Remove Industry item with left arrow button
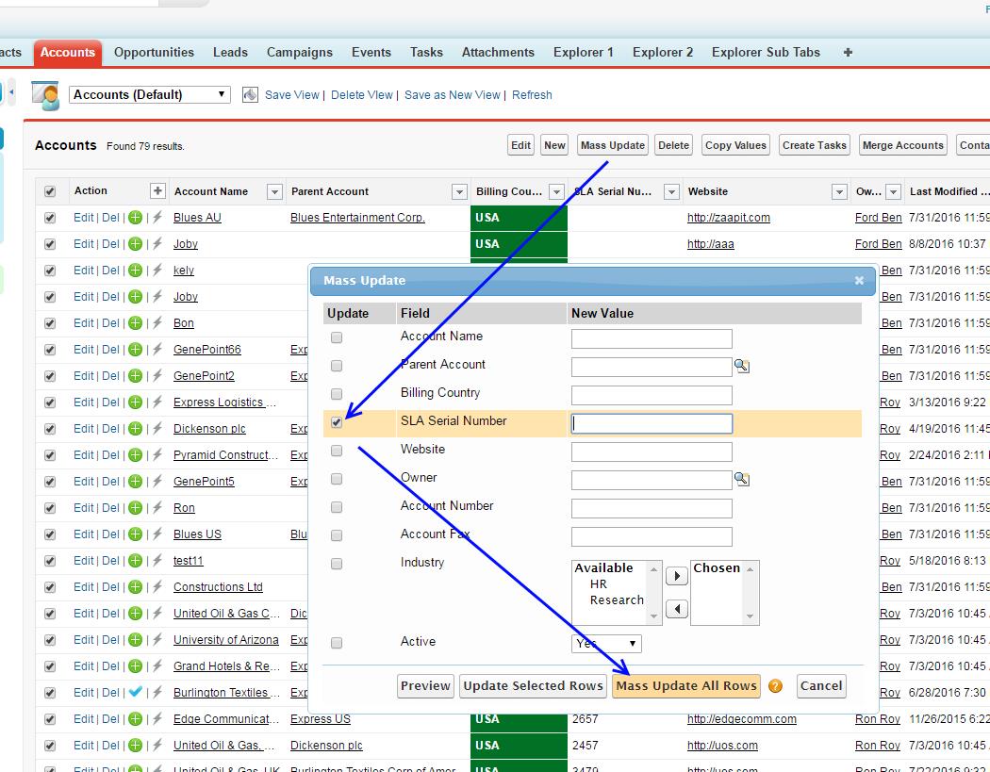990x772 pixels. click(677, 609)
